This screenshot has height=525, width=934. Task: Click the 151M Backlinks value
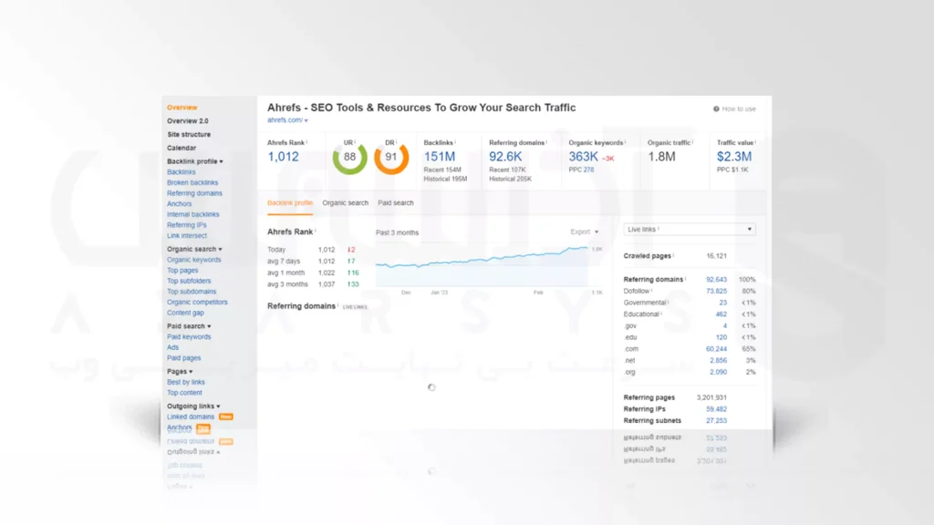[x=439, y=157]
